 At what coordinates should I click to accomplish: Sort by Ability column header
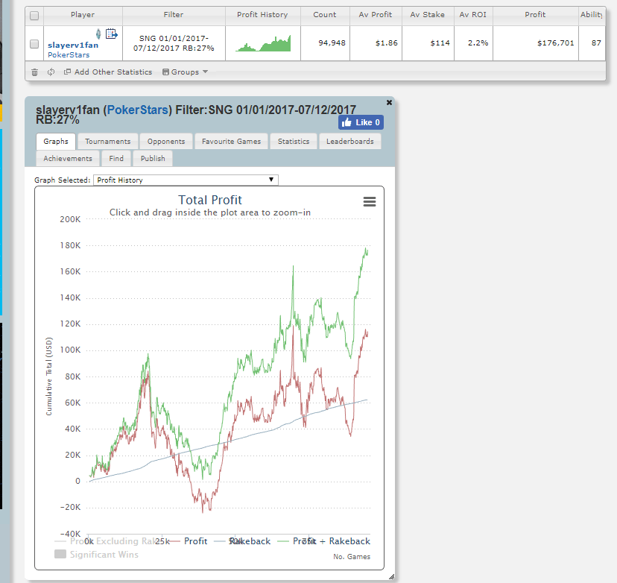[x=592, y=15]
